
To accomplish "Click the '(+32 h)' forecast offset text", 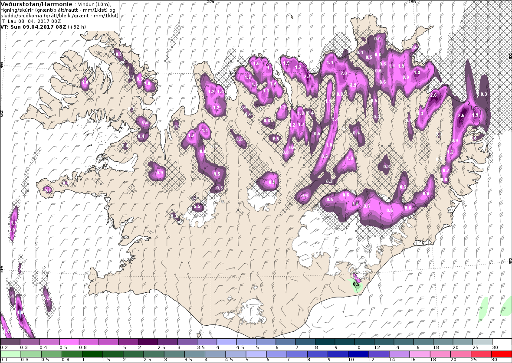I will coord(77,27).
